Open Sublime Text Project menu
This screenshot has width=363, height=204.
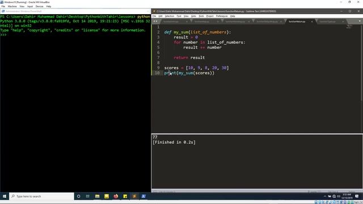tap(210, 16)
